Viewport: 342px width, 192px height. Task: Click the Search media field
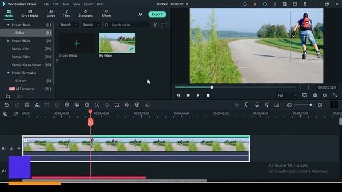pos(127,25)
